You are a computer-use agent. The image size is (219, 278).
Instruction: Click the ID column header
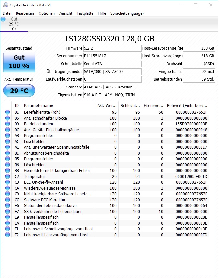[x=17, y=106]
